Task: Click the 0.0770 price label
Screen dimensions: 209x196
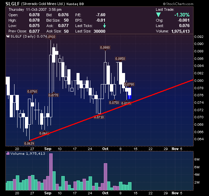Action: [54, 95]
